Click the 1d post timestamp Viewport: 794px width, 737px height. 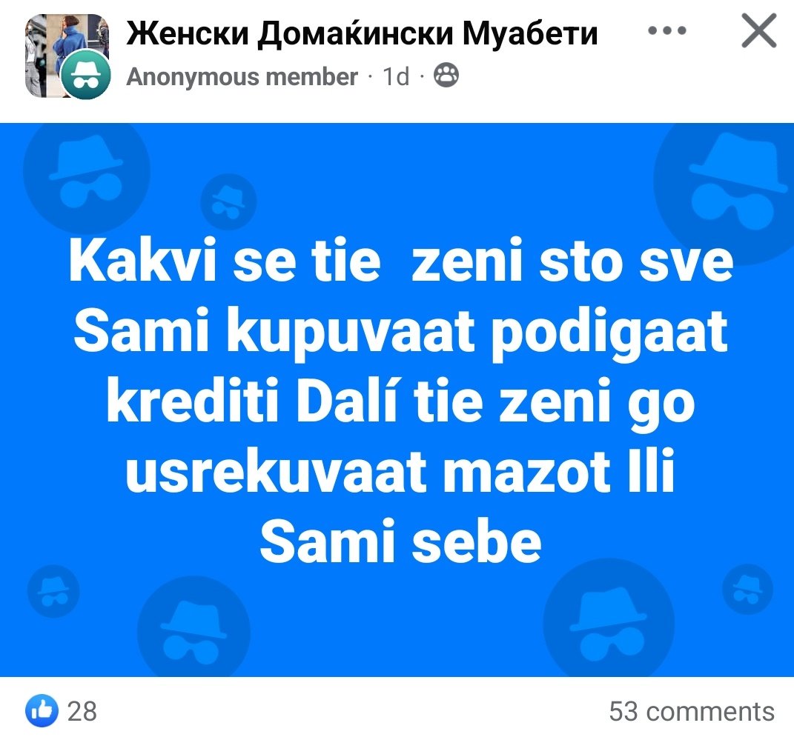(395, 77)
